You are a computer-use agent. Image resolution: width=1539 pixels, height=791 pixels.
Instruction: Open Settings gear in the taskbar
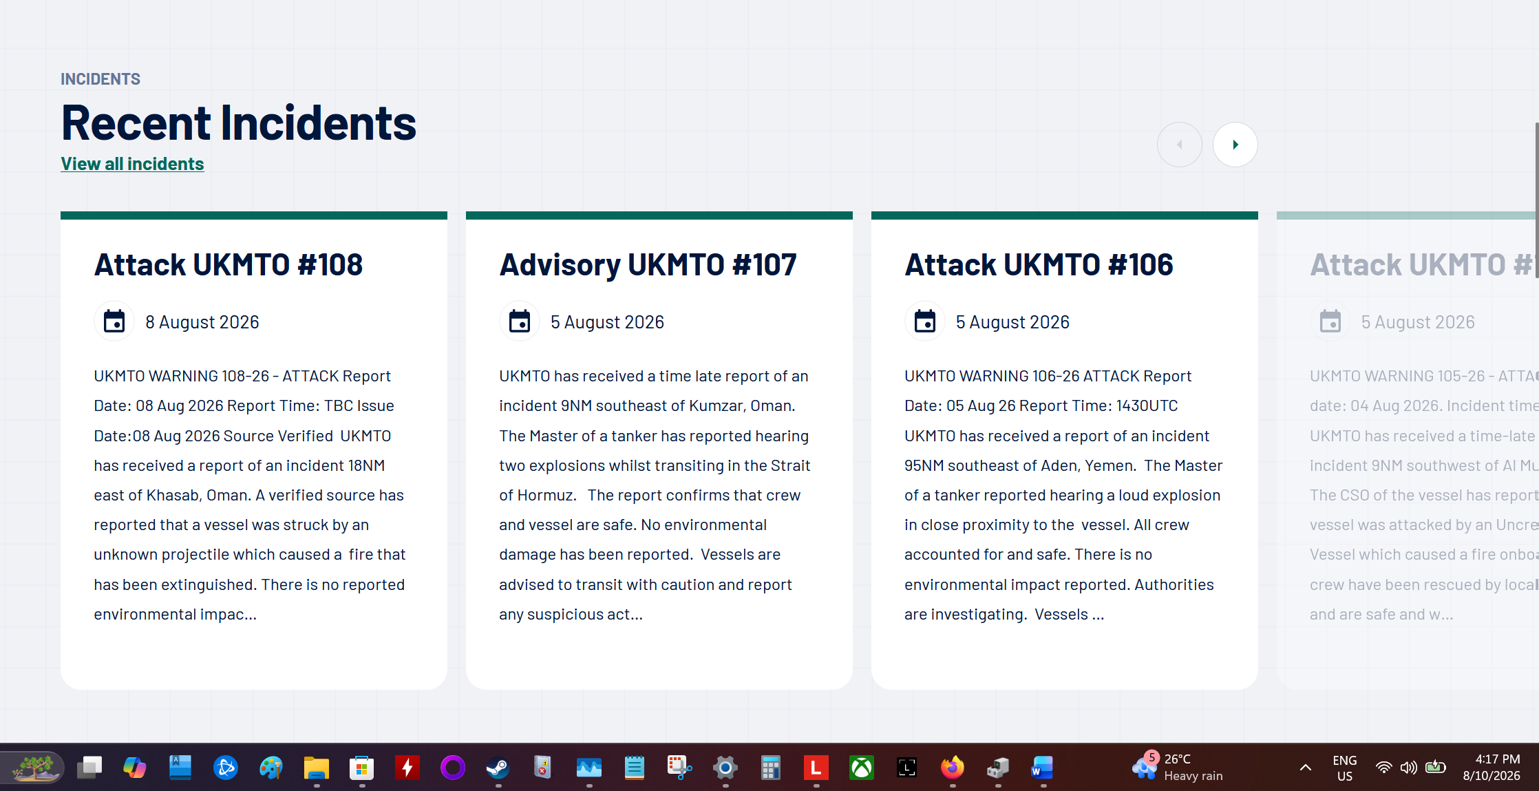click(x=725, y=768)
